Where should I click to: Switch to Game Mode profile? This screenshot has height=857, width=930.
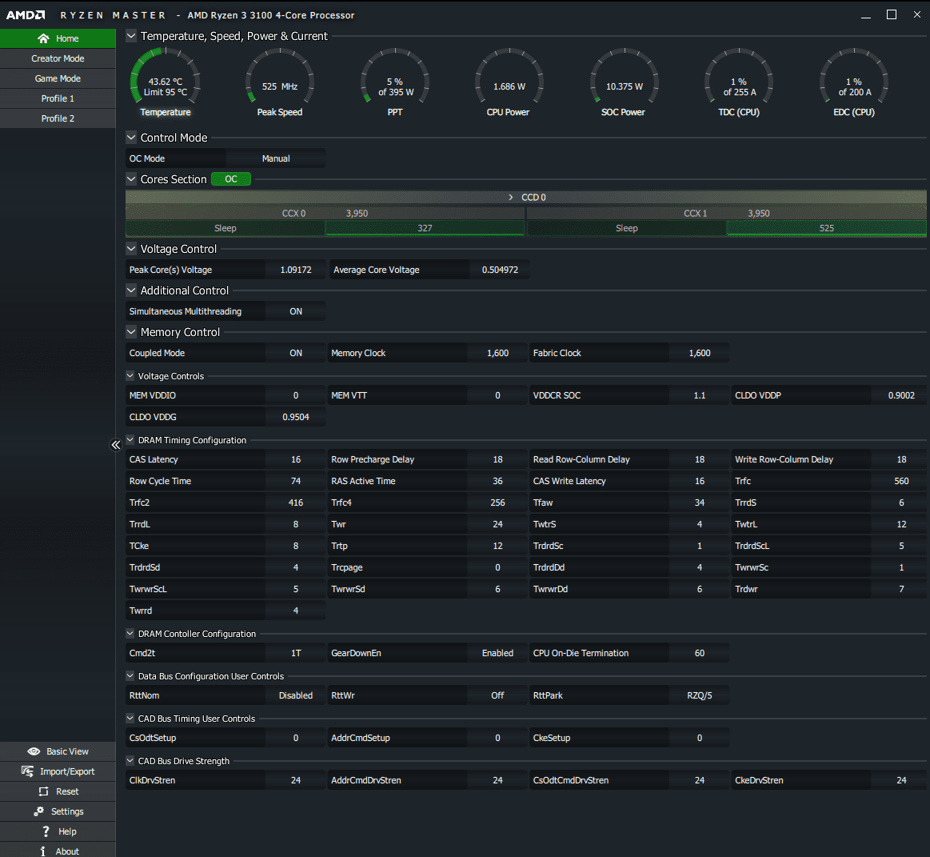[58, 78]
